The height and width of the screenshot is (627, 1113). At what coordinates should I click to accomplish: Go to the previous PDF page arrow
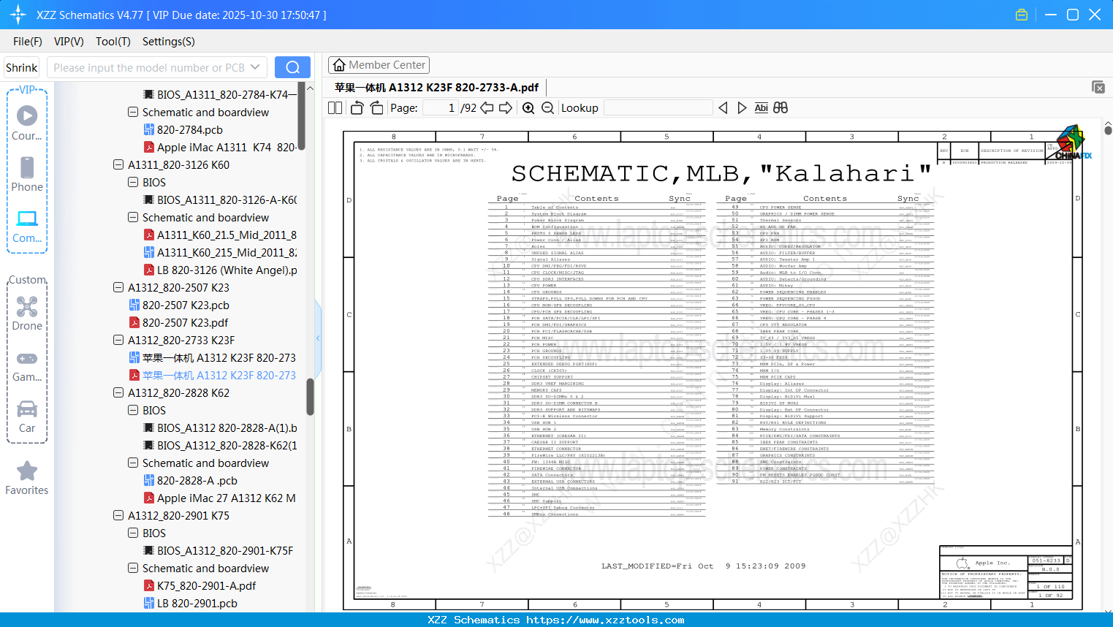(487, 108)
